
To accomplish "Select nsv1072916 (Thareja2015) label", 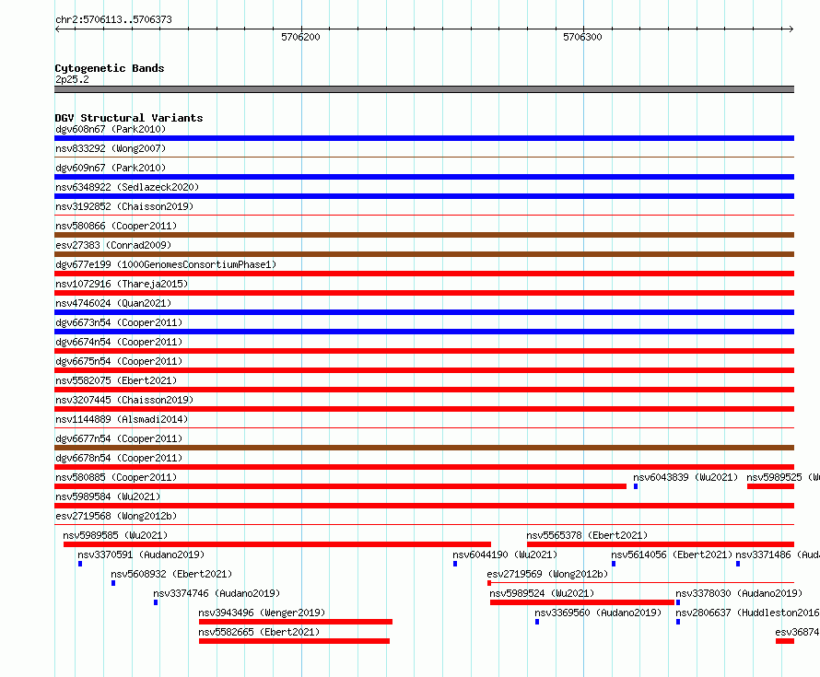I will point(122,284).
